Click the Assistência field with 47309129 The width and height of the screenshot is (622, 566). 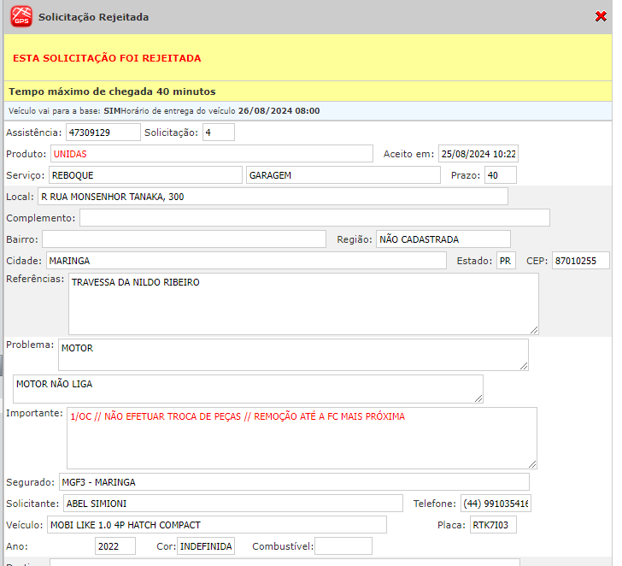click(103, 133)
